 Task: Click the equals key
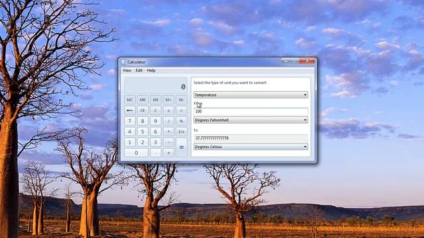pyautogui.click(x=182, y=147)
